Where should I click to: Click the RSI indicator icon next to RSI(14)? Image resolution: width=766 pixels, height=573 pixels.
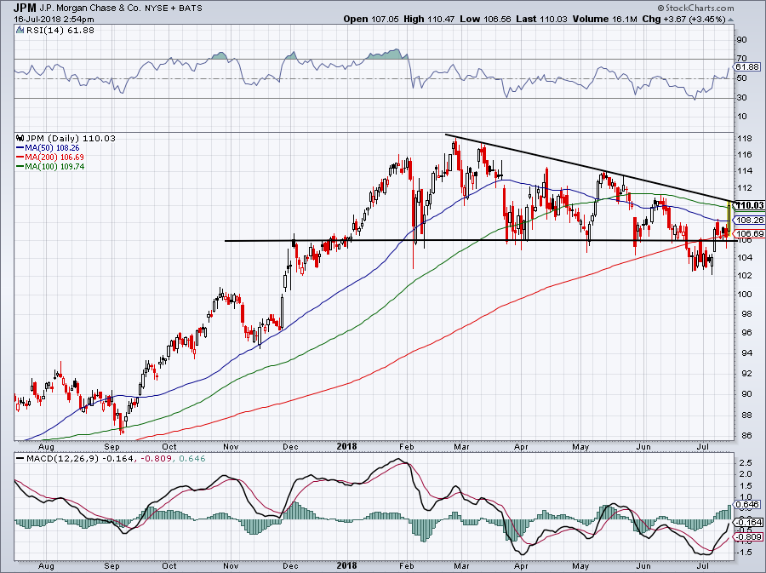(x=20, y=31)
